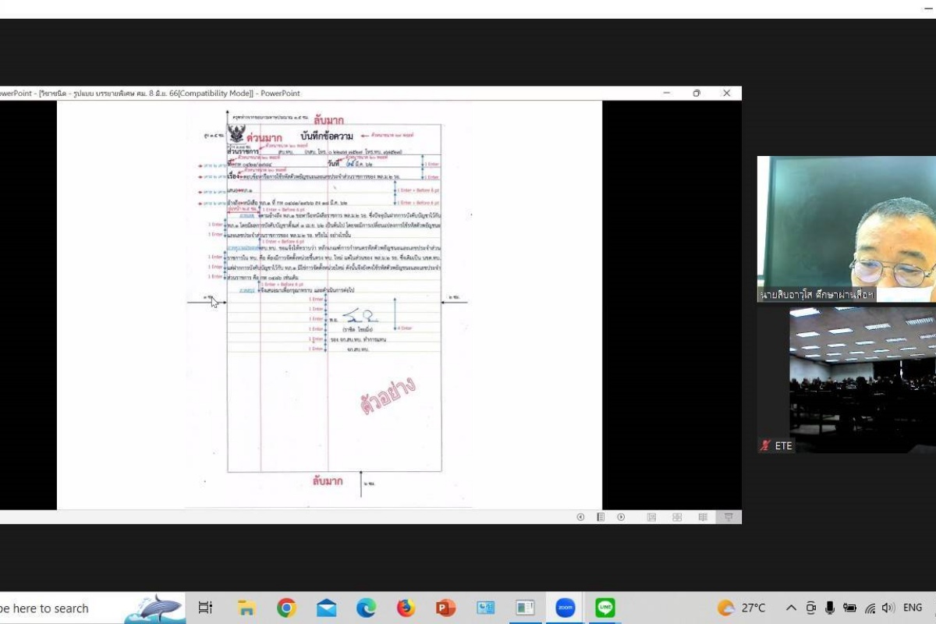Image resolution: width=936 pixels, height=624 pixels.
Task: Select the speaker's video tile with glasses
Action: click(846, 229)
